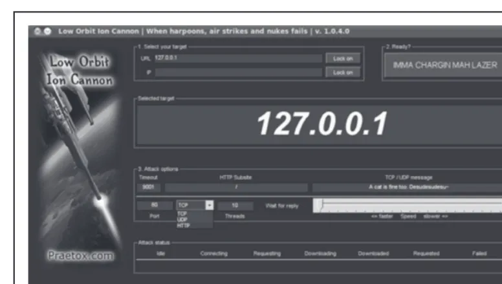Click the Low Orbit Ion Cannon logo image
Viewport: 502px width, 284px height.
click(80, 158)
